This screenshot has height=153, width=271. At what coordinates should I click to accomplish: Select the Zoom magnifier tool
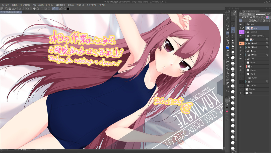tap(228, 25)
